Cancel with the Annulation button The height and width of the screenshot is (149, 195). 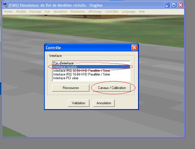click(x=104, y=103)
